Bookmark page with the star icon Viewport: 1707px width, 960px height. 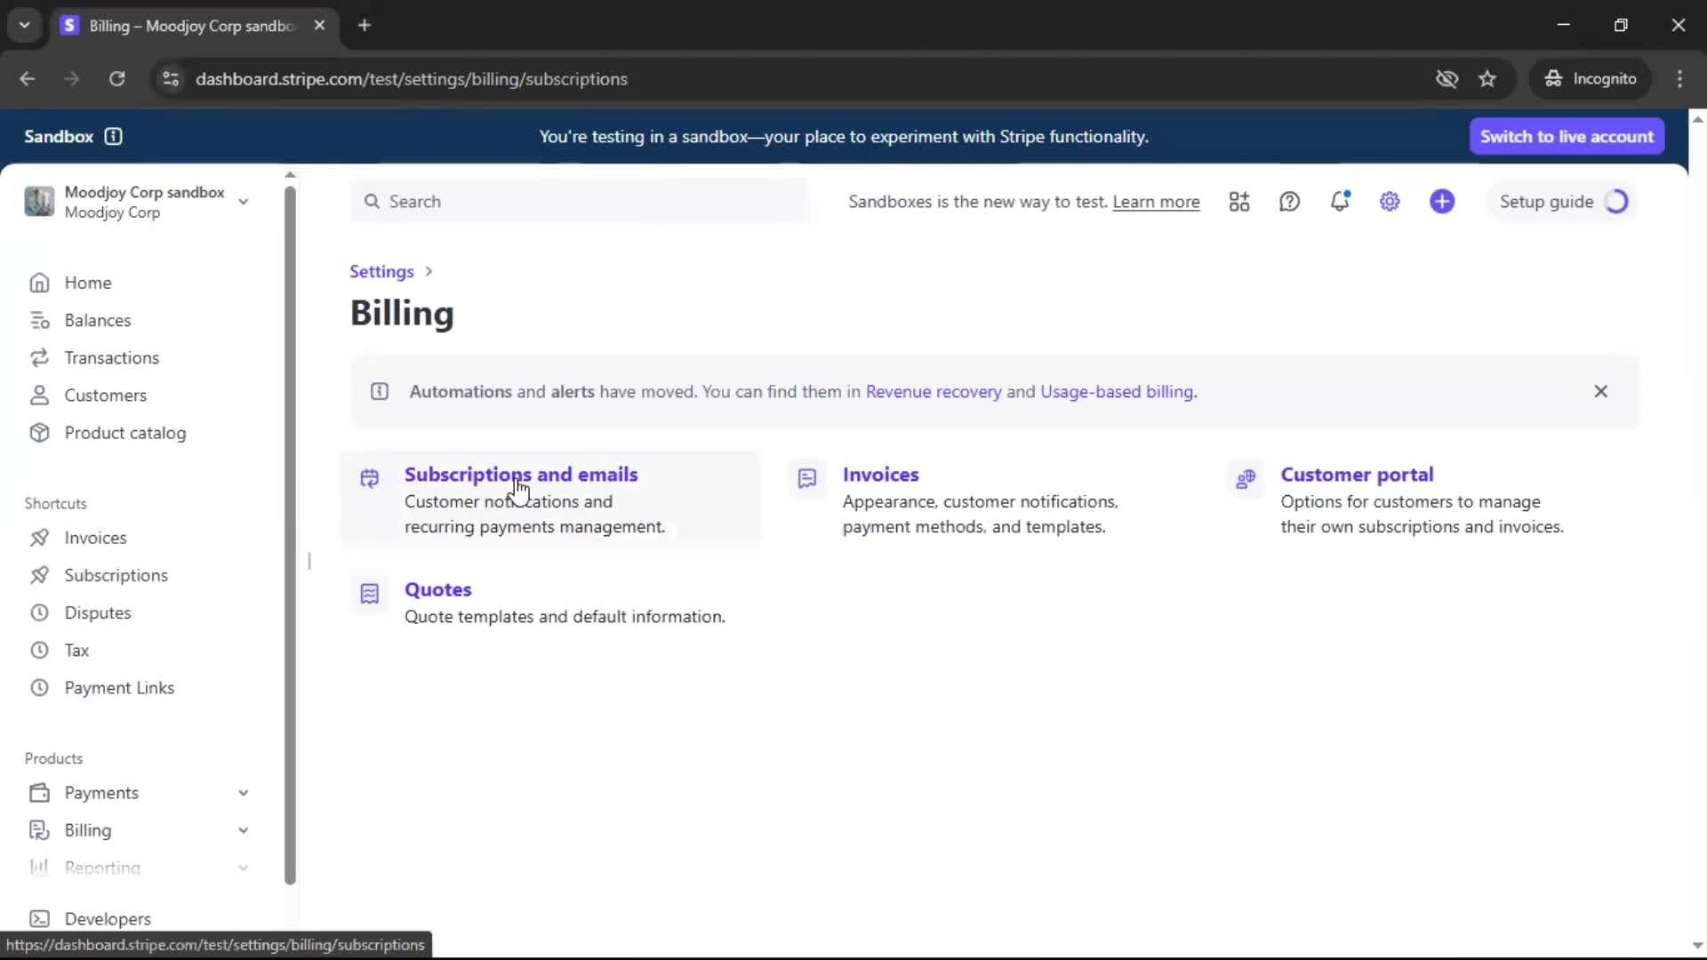(x=1487, y=79)
